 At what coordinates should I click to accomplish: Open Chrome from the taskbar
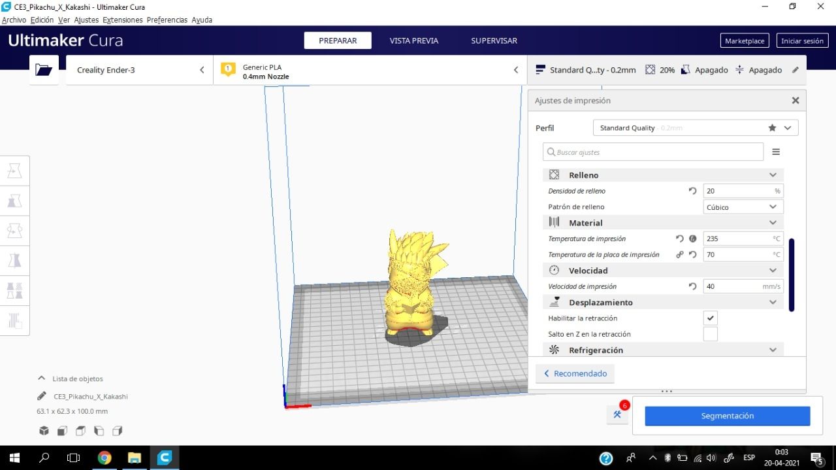tap(104, 458)
